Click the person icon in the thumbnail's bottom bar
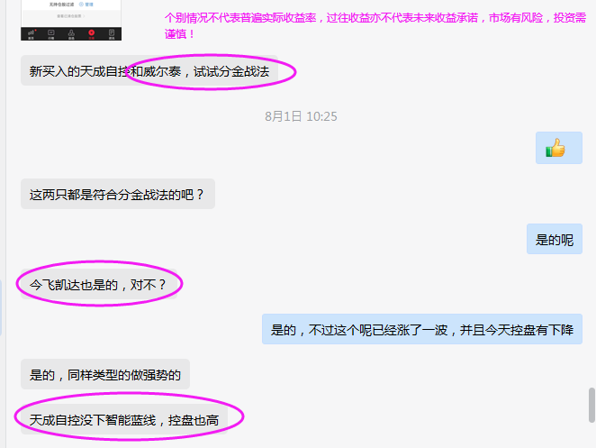 tap(71, 33)
